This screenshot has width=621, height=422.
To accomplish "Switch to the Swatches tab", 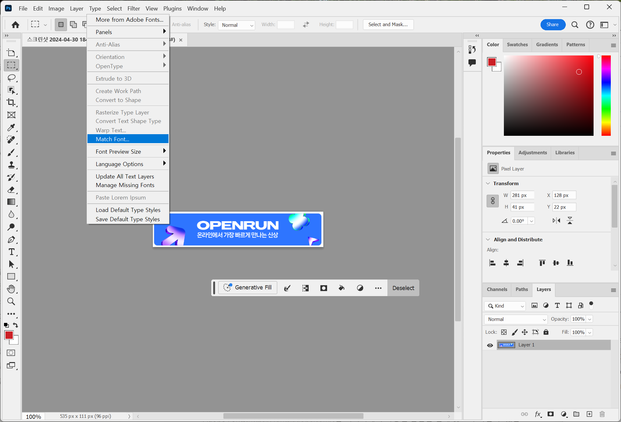I will pos(517,45).
